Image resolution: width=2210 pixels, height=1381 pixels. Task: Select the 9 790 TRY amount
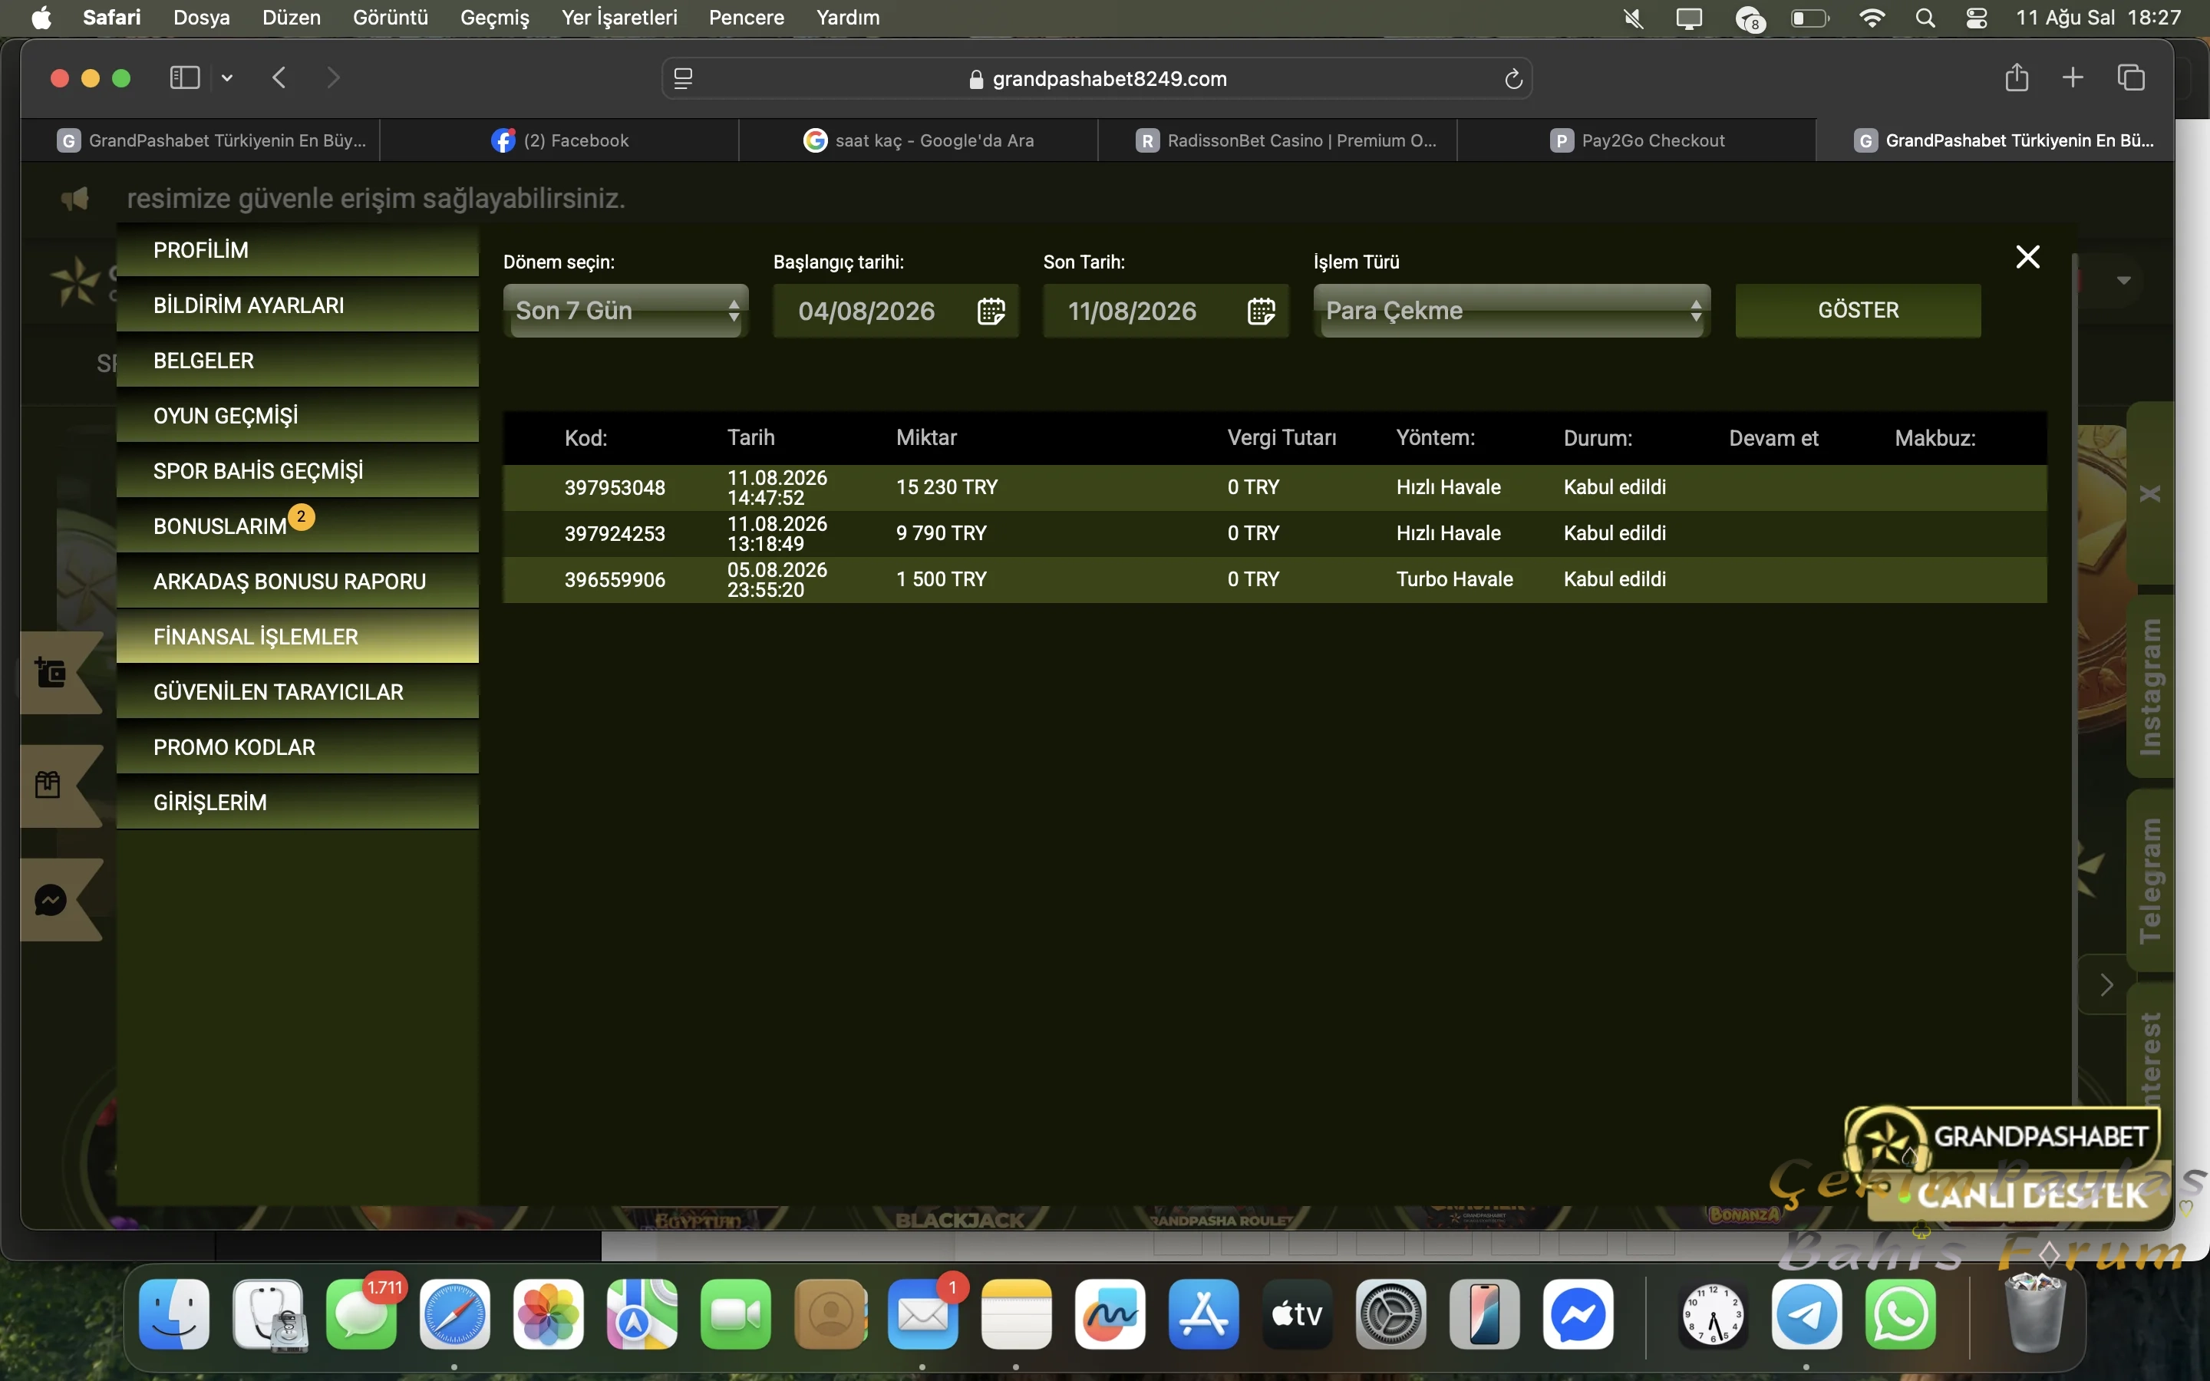point(942,533)
